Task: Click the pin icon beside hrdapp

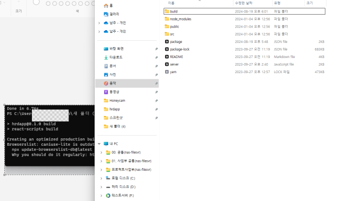Action: tap(156, 110)
